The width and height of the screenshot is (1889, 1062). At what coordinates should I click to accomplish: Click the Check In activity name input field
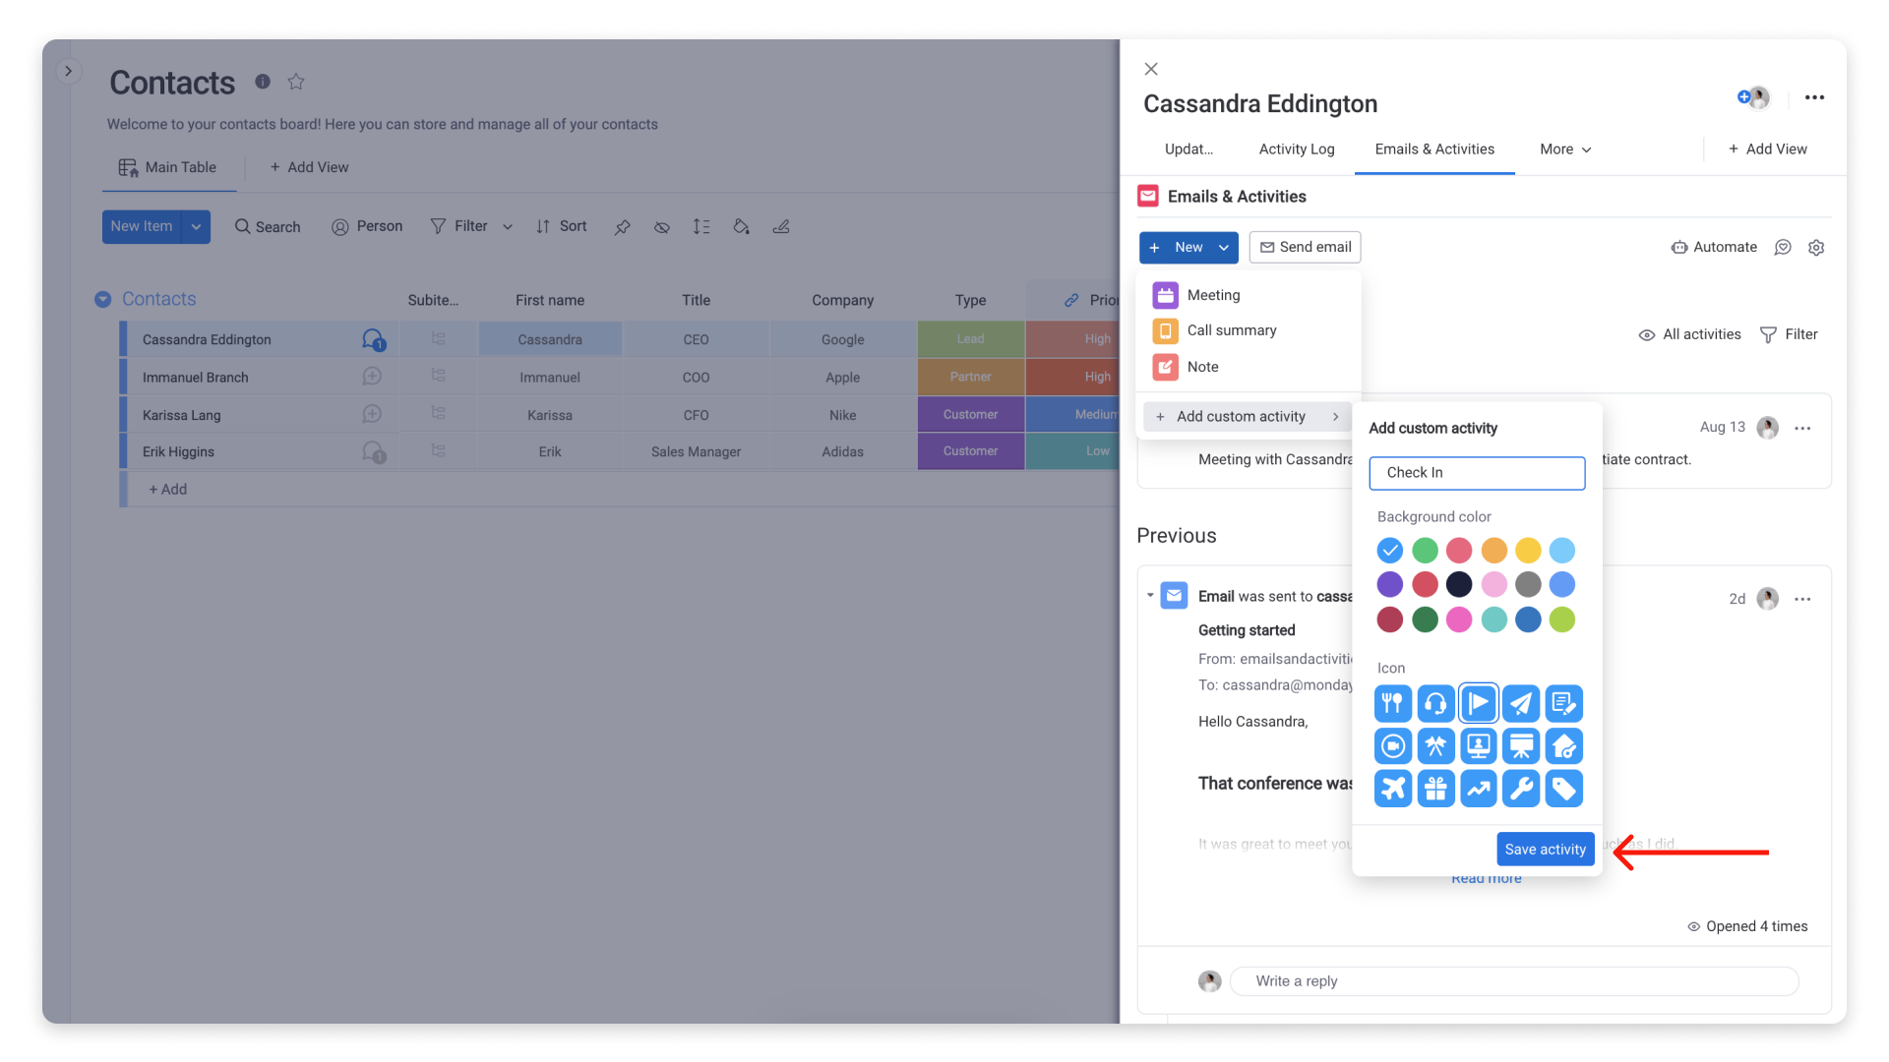click(1477, 472)
